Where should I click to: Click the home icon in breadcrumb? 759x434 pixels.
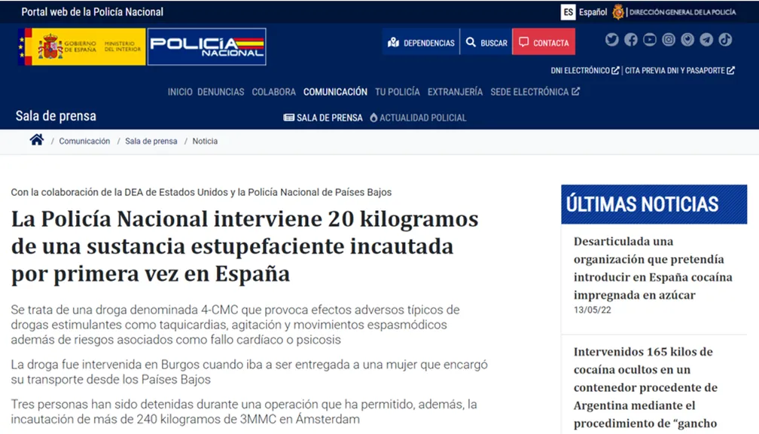(x=36, y=140)
